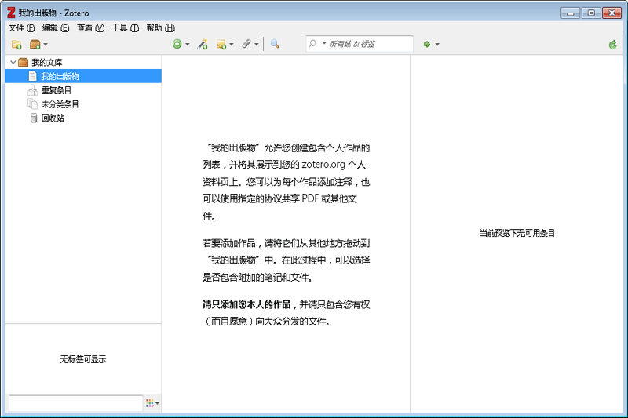Click the New Note icon
The height and width of the screenshot is (418, 628).
coord(221,45)
